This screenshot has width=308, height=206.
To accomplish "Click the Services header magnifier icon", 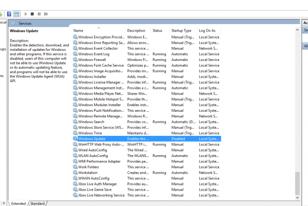I will tap(14, 24).
